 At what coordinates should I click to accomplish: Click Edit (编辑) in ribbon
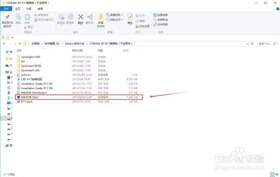[140, 21]
